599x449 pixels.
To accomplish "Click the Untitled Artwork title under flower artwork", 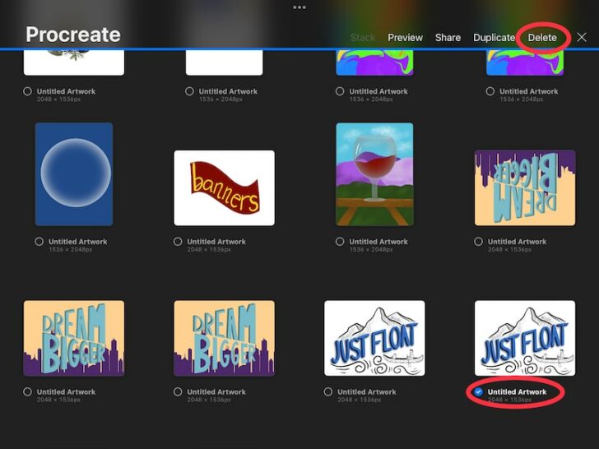I will 66,91.
